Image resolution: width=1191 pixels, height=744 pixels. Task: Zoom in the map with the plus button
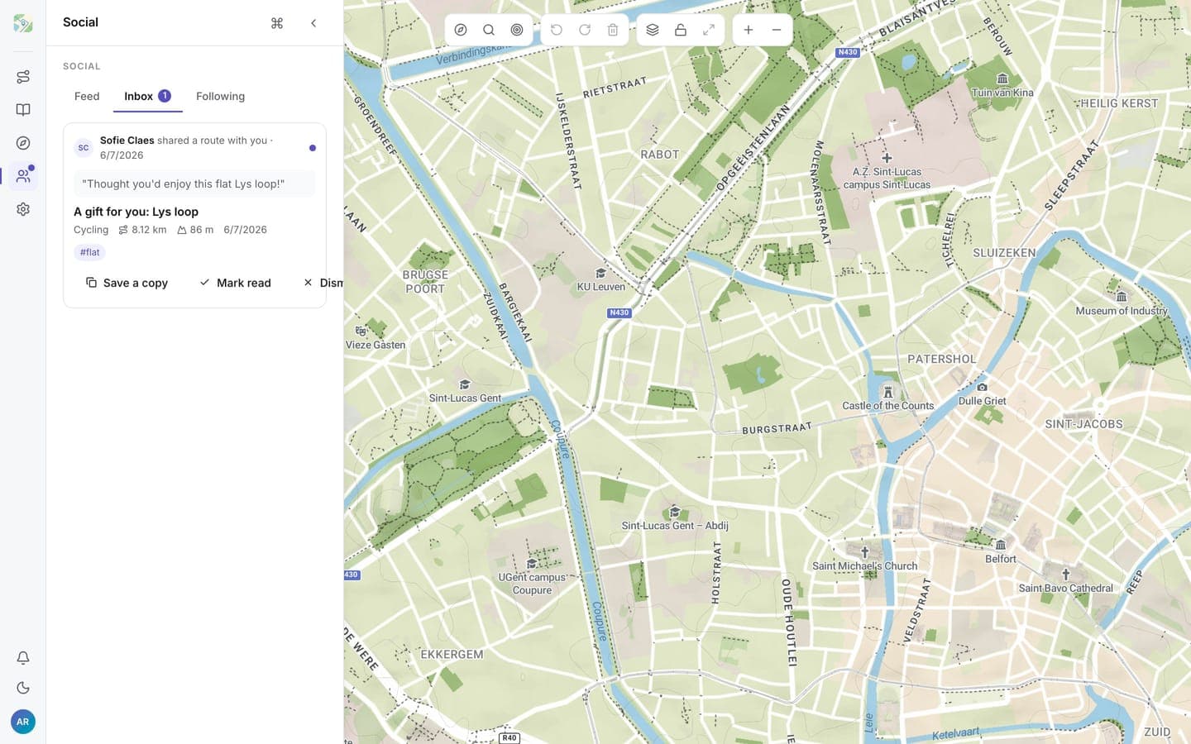click(x=749, y=30)
